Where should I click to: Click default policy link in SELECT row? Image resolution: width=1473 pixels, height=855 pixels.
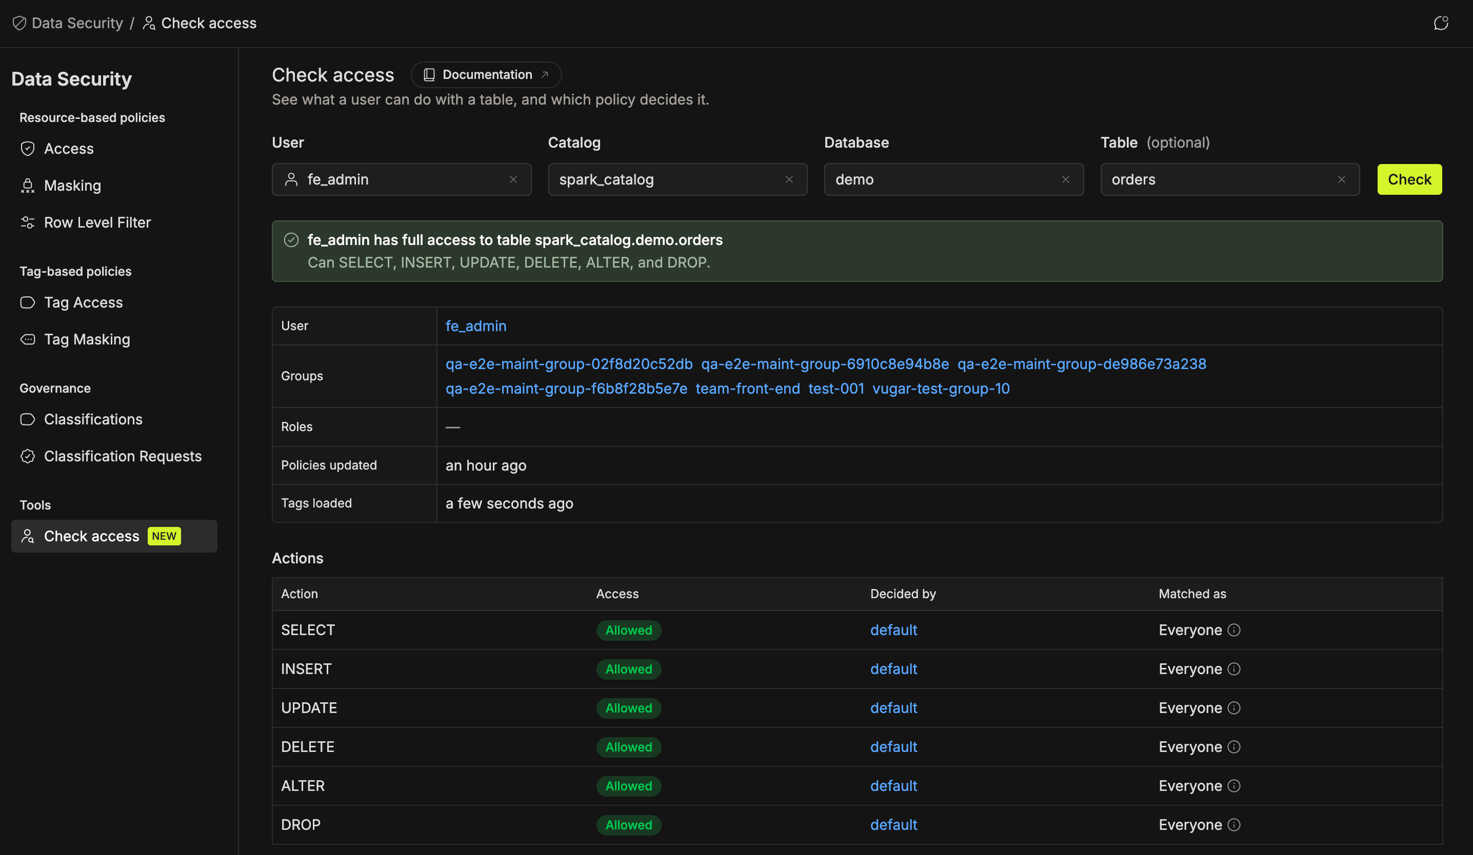893,630
